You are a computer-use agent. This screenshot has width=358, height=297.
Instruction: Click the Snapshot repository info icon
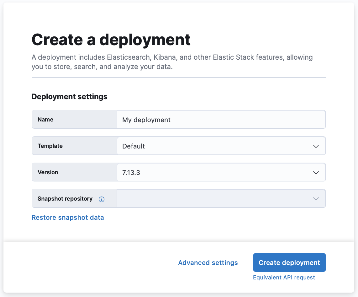click(x=101, y=199)
